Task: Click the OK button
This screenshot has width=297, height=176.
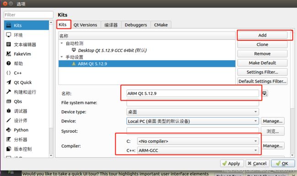Action: coord(283,164)
